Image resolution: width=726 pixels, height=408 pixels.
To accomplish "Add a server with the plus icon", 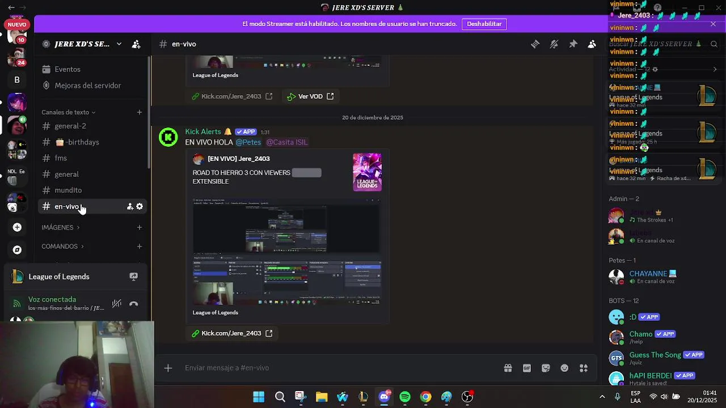I will pyautogui.click(x=17, y=227).
